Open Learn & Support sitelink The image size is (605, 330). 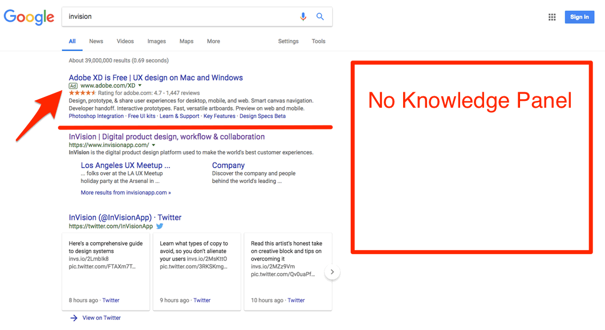(x=180, y=116)
